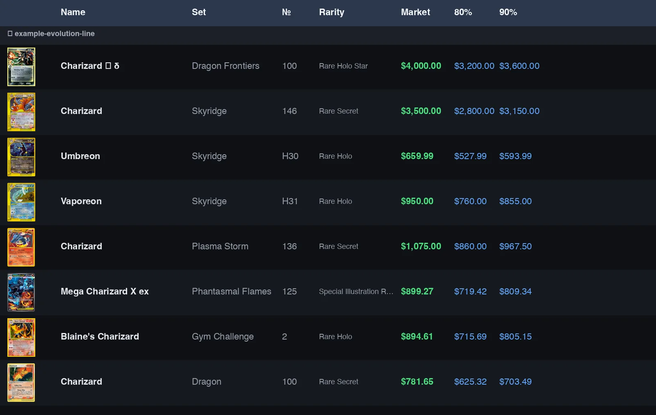Click the Rare Secret rarity in the Skyridge Charizard row
The image size is (656, 415).
(339, 111)
